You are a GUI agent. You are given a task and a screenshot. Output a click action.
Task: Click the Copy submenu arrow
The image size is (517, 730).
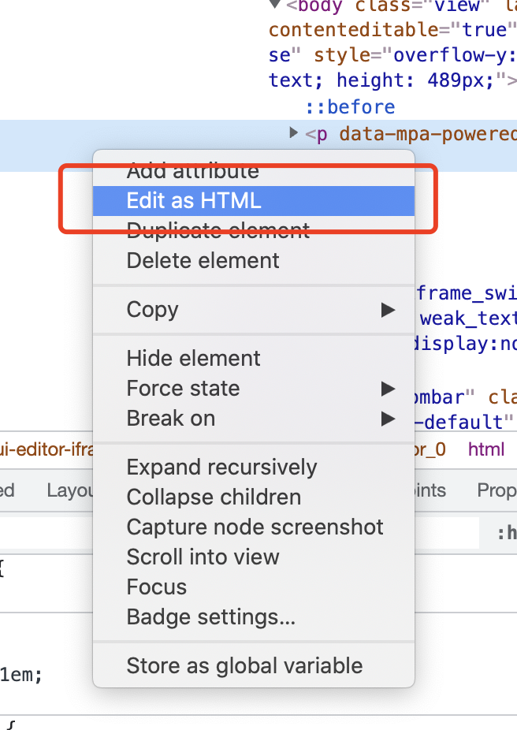click(388, 310)
